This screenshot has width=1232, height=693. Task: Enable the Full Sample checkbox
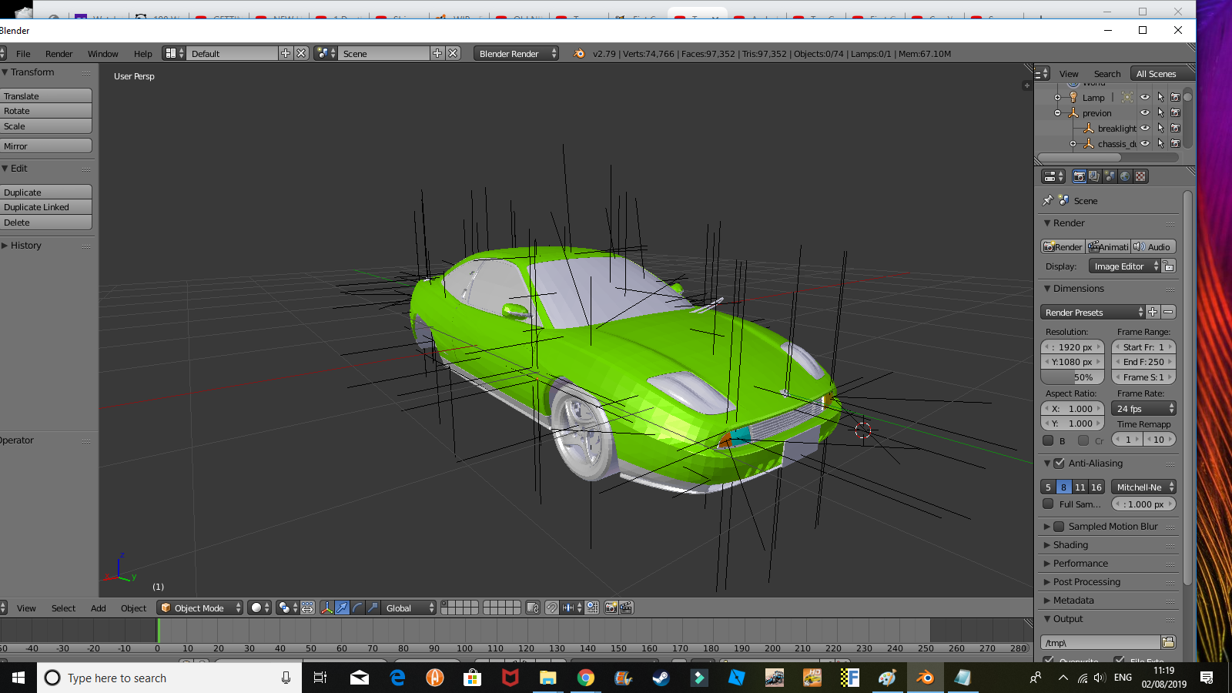[x=1048, y=504]
